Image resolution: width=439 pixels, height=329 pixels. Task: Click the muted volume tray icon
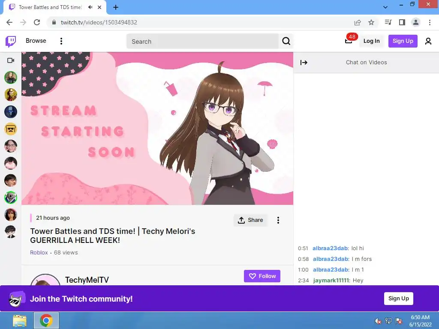[378, 321]
